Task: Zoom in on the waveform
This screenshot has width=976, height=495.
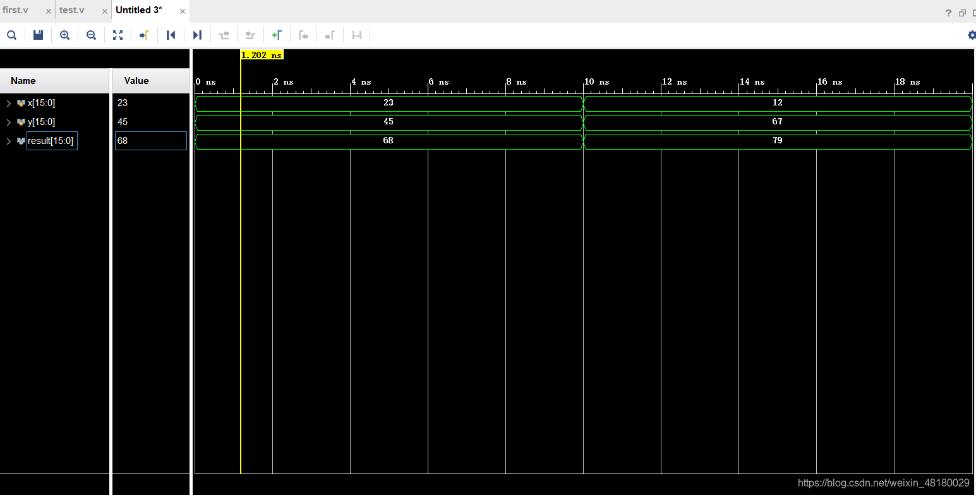Action: [x=64, y=35]
